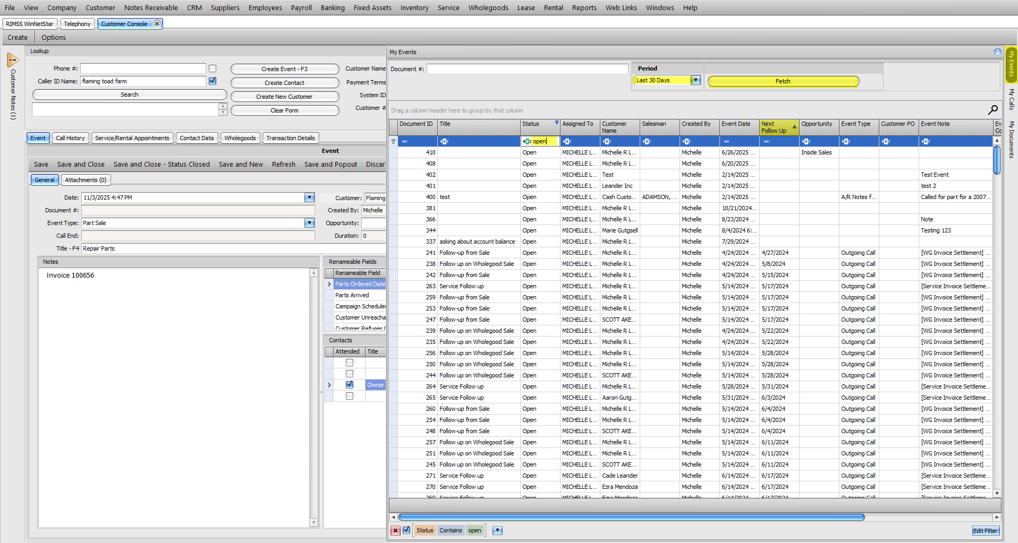Click the sort arrow on Next Follow Up column
The image size is (1018, 543).
click(x=794, y=126)
